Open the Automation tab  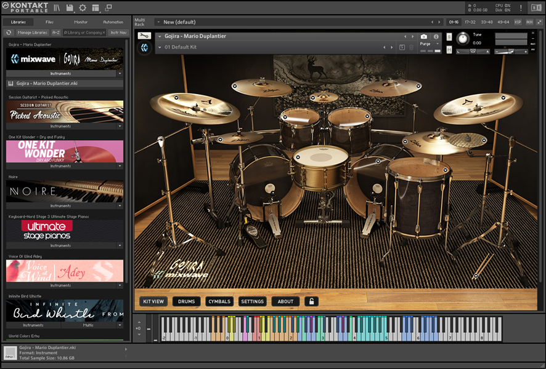tap(113, 22)
